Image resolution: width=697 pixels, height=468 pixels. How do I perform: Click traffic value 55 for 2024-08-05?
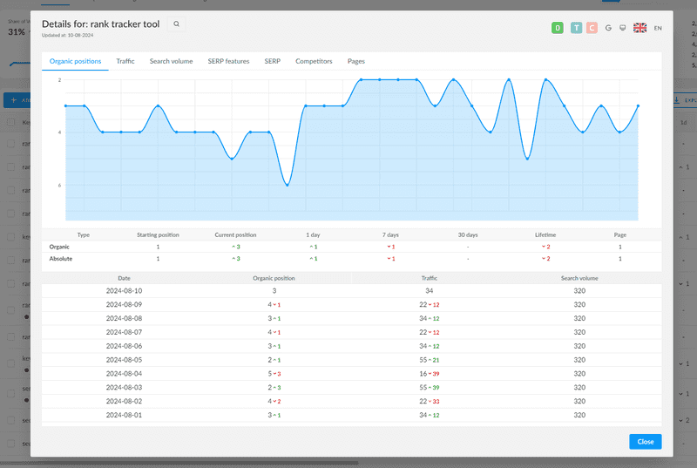[423, 360]
